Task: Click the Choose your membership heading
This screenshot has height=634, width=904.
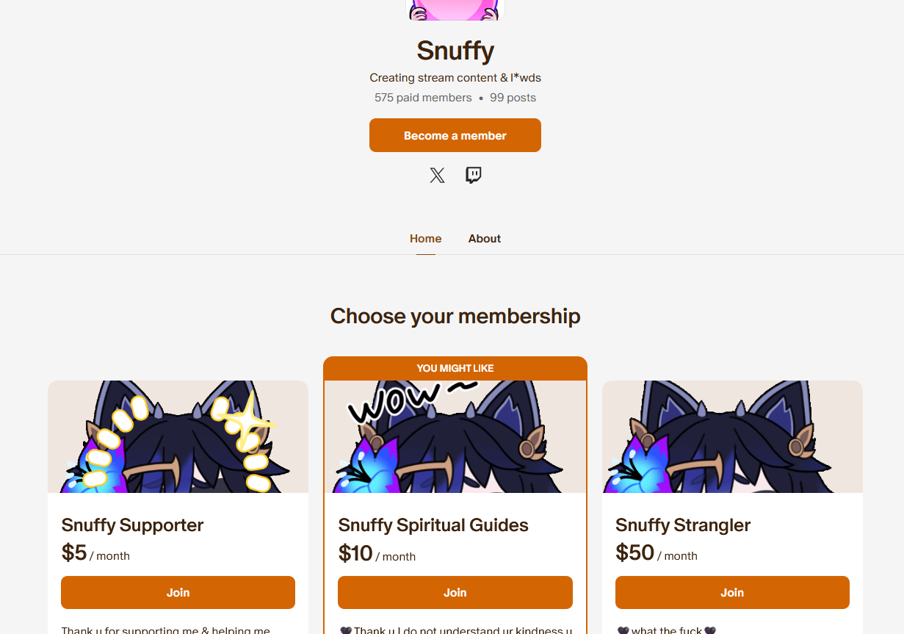Action: (x=455, y=316)
